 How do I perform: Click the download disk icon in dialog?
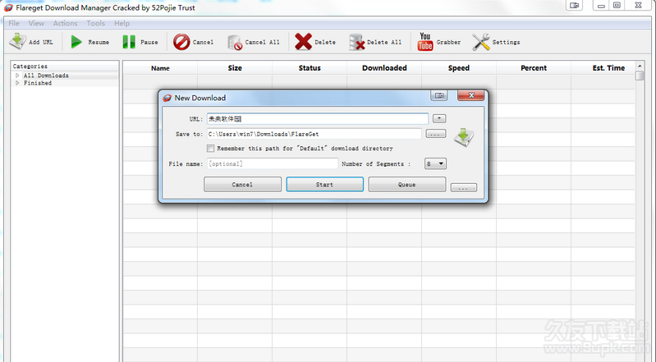click(x=464, y=137)
